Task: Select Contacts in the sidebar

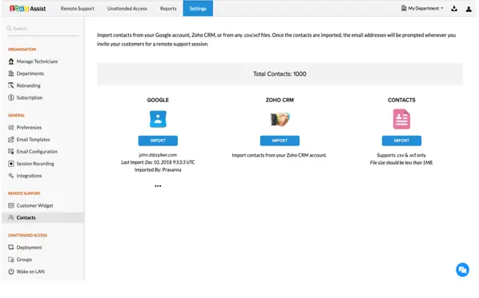Action: [x=43, y=217]
